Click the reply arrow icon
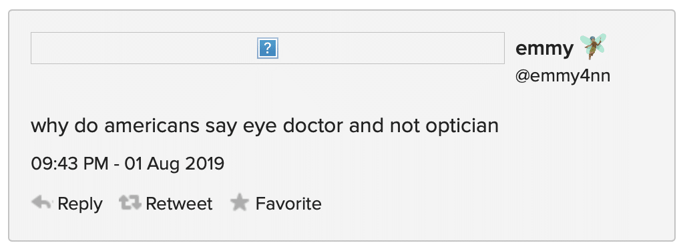The width and height of the screenshot is (681, 251). 42,202
